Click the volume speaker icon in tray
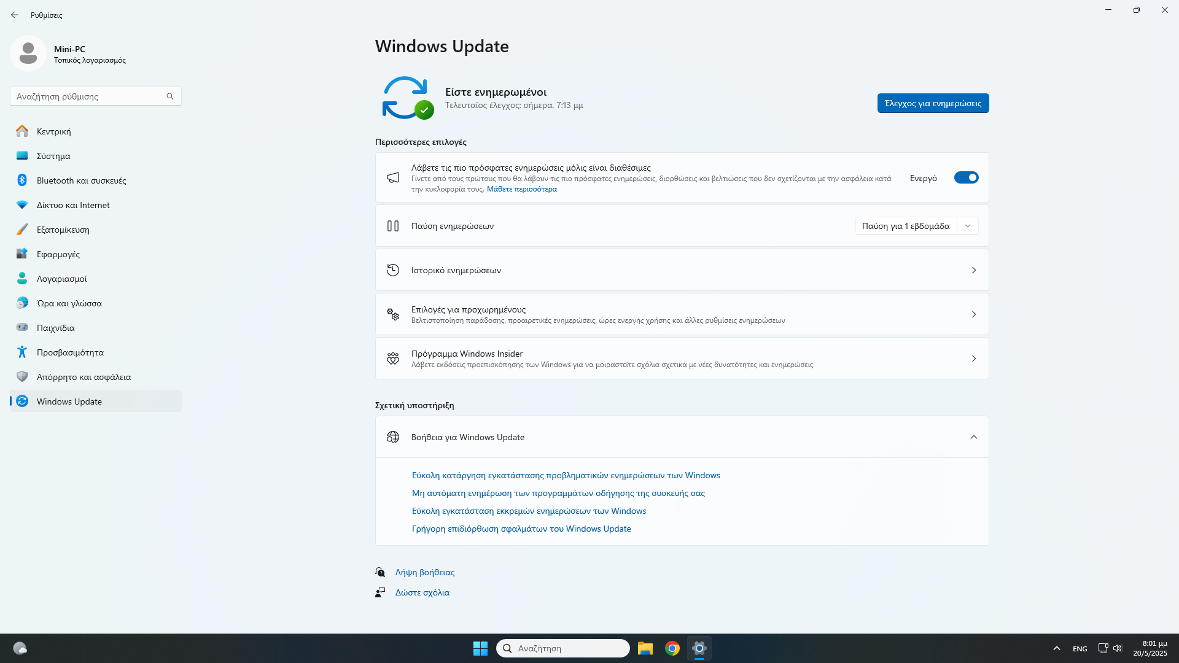This screenshot has height=663, width=1179. point(1118,648)
